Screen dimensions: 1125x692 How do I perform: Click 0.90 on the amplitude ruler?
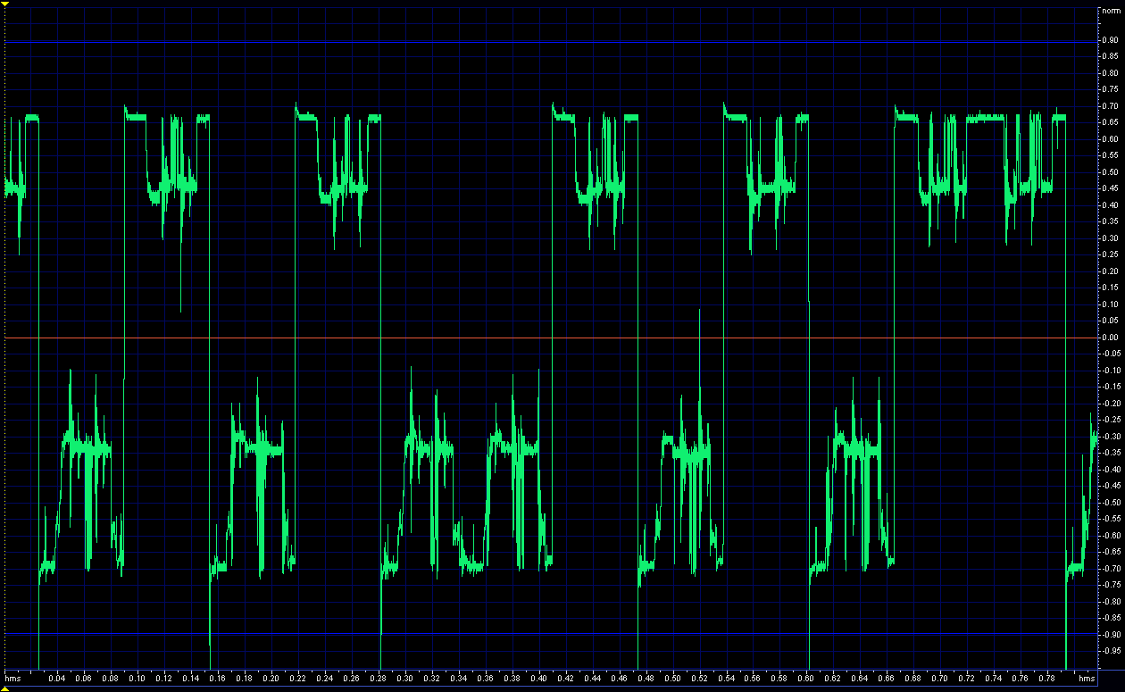1112,40
